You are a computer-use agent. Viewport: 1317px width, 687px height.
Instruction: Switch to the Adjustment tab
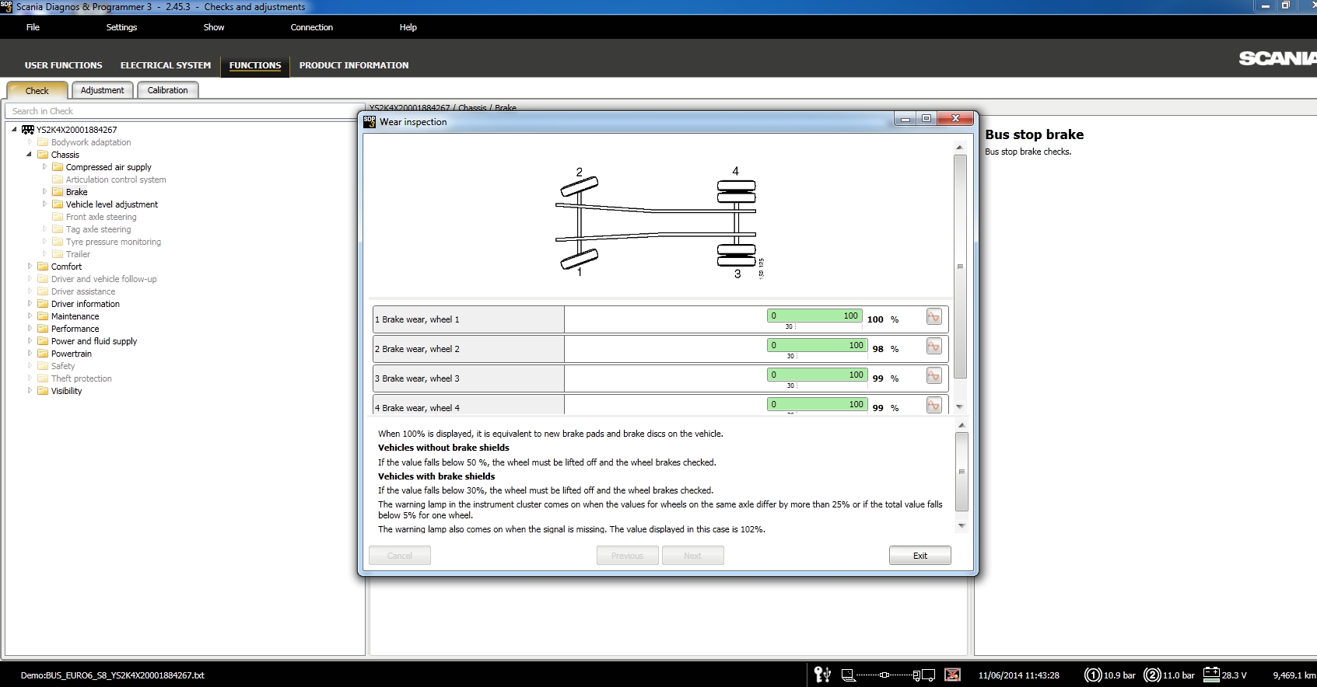tap(102, 90)
